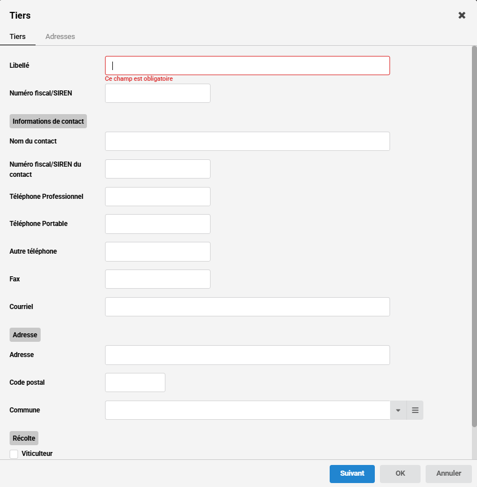Image resolution: width=477 pixels, height=487 pixels.
Task: Close the Tiers dialog with the X
Action: pyautogui.click(x=462, y=15)
